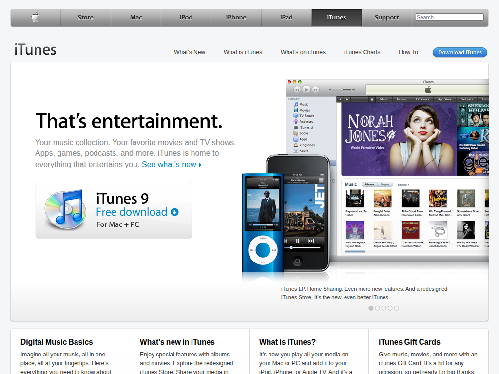
Task: Switch to the iPad tab
Action: (287, 18)
